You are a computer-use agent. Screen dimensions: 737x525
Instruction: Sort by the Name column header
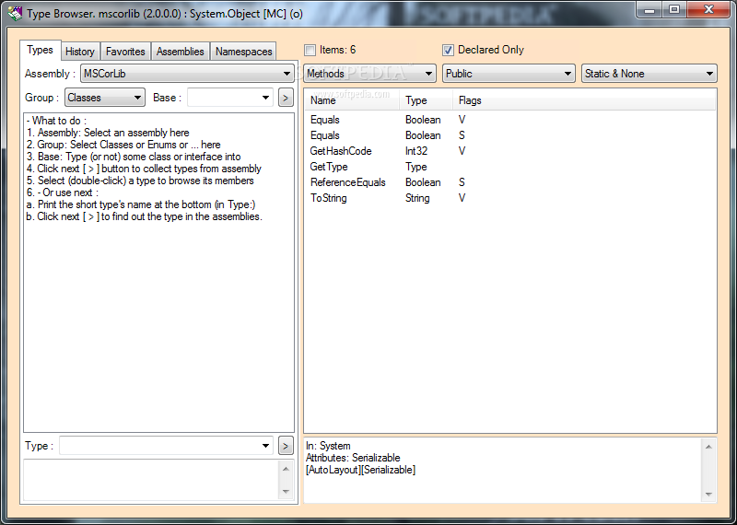[353, 100]
